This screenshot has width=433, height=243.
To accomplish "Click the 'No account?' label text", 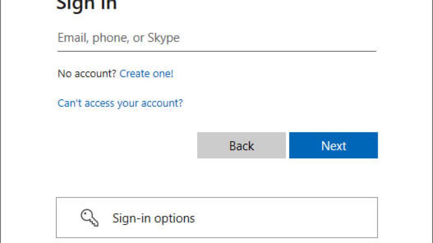I will point(87,74).
